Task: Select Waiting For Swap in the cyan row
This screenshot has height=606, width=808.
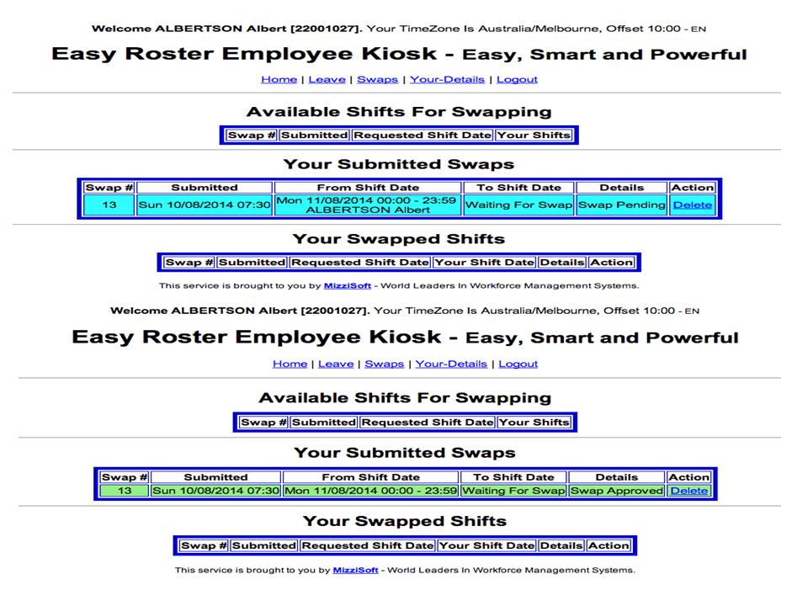Action: click(518, 205)
